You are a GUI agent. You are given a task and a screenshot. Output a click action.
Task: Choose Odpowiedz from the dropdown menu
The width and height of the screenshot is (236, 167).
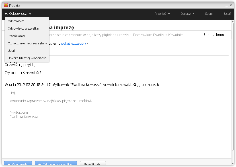(x=27, y=21)
